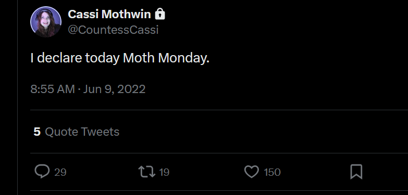Click the reply speech bubble icon
This screenshot has height=195, width=408.
pos(42,172)
